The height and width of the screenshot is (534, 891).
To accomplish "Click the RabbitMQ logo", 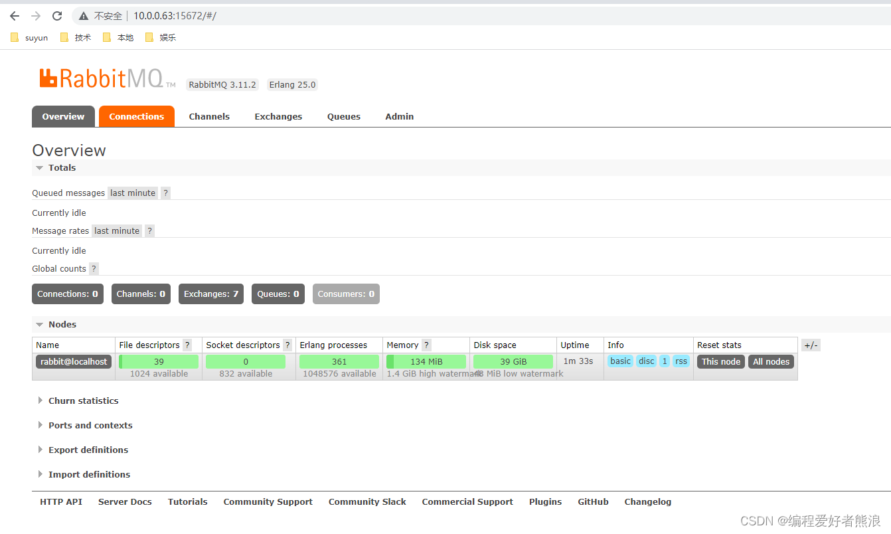I will (108, 78).
